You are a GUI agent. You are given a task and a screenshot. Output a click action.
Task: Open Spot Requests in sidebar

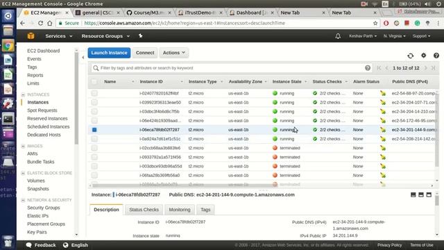[x=42, y=110]
